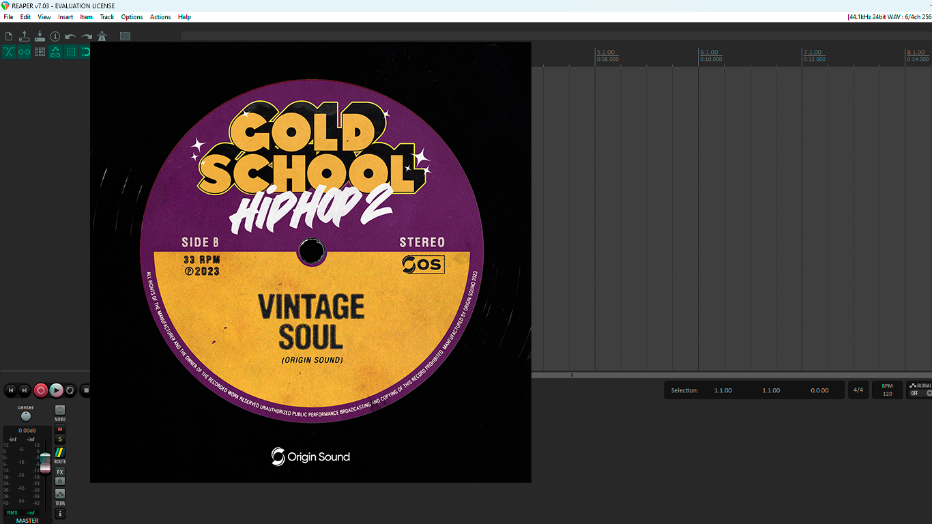Click the master TRIM envelope button
The height and width of the screenshot is (524, 932).
tap(60, 494)
